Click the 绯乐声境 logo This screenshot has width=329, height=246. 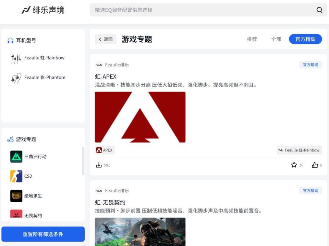(x=43, y=10)
